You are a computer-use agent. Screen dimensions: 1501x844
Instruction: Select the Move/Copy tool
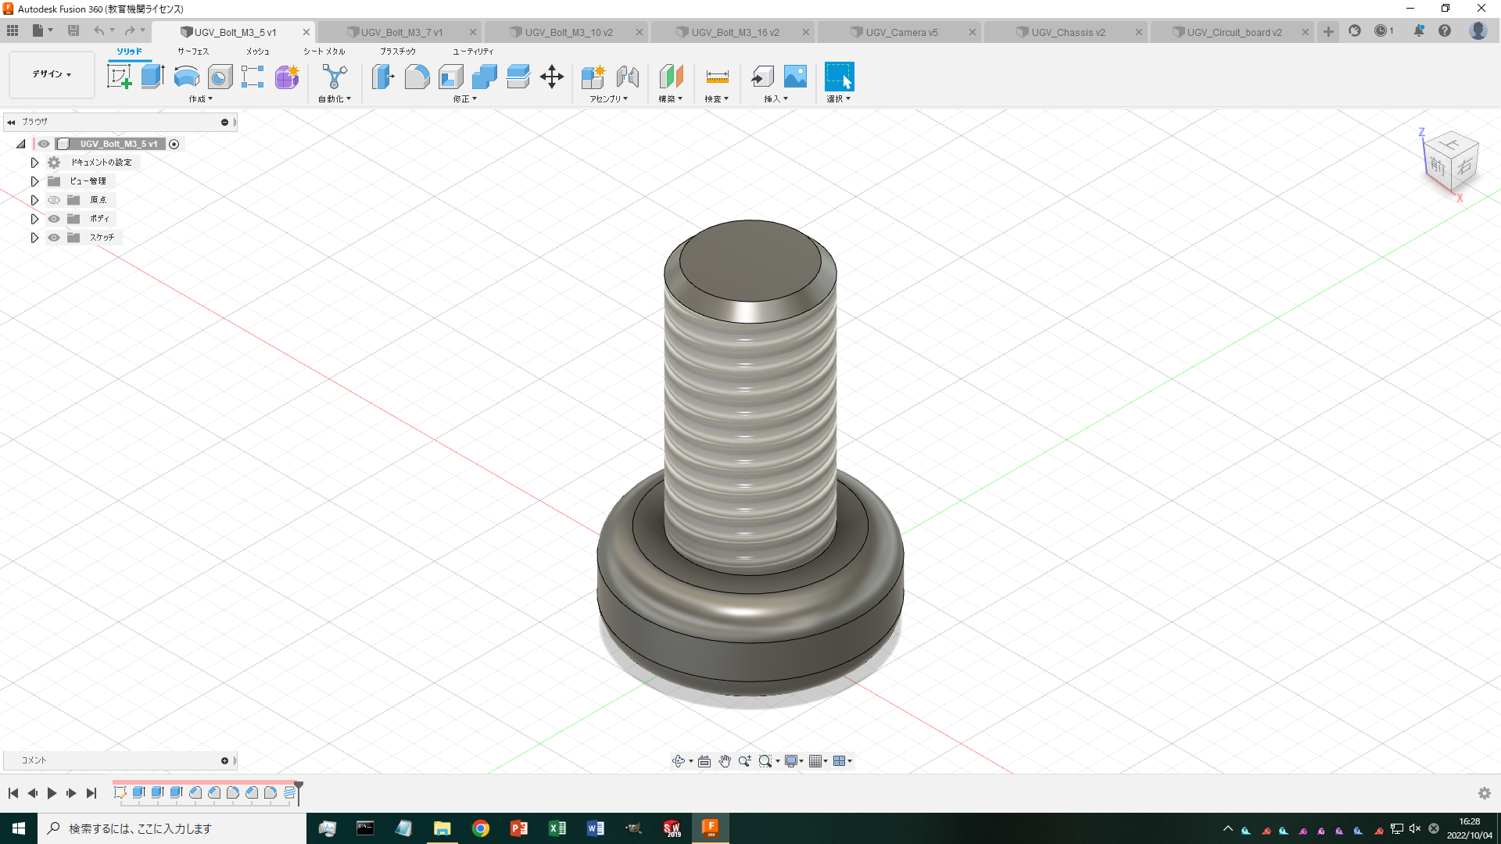coord(552,77)
